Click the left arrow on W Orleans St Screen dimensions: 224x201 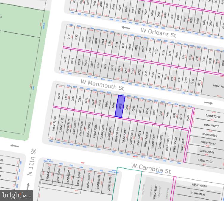(126, 28)
